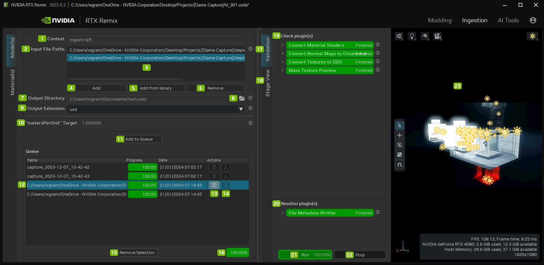Show info for Output Extension
This screenshot has width=544, height=265.
coord(250,108)
